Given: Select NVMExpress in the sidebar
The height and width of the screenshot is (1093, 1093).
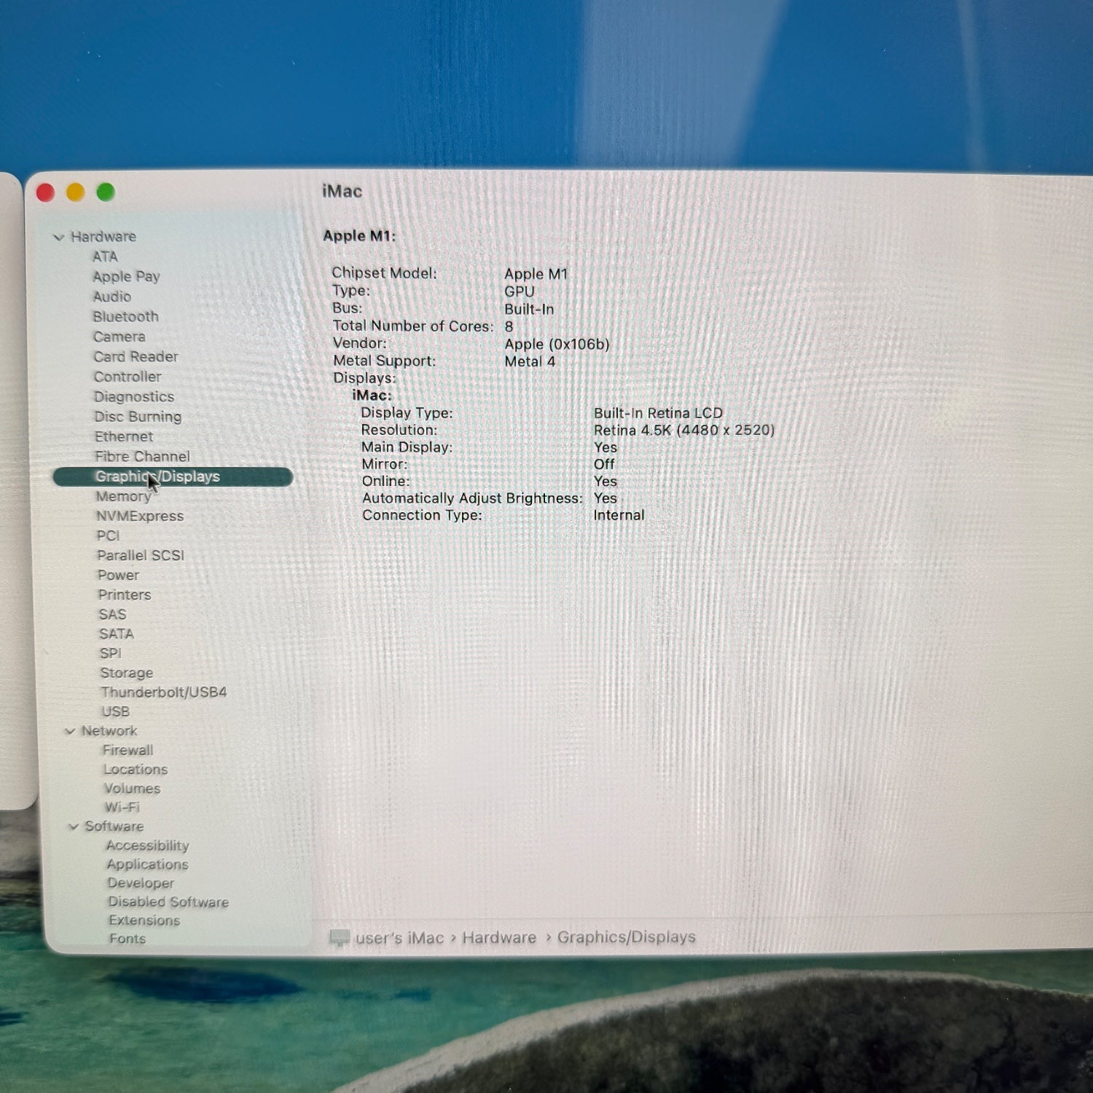Looking at the screenshot, I should coord(139,516).
